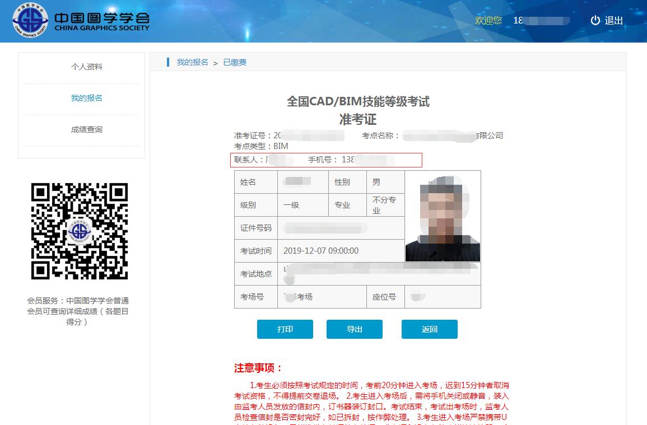Click the China Graphics Society round logo
This screenshot has height=425, width=647.
tap(31, 21)
